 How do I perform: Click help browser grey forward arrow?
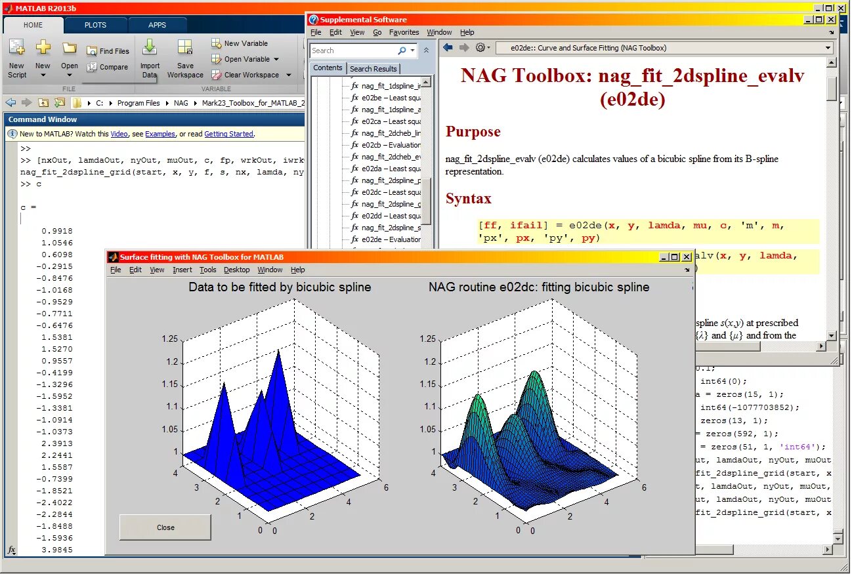click(x=464, y=47)
